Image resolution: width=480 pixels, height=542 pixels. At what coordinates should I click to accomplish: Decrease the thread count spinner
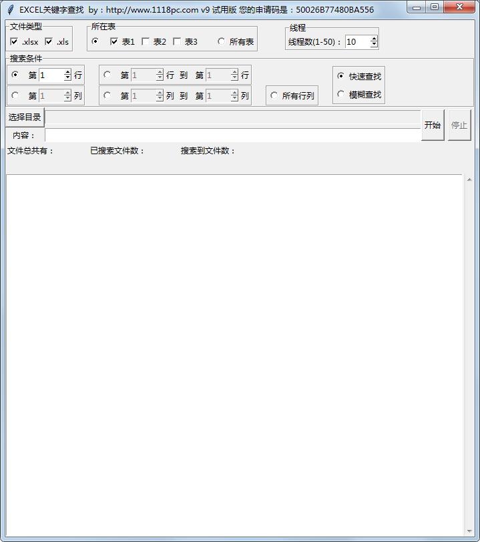374,44
